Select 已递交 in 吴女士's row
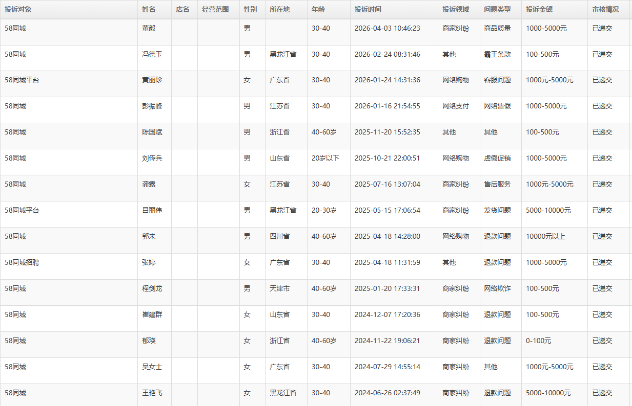 602,367
